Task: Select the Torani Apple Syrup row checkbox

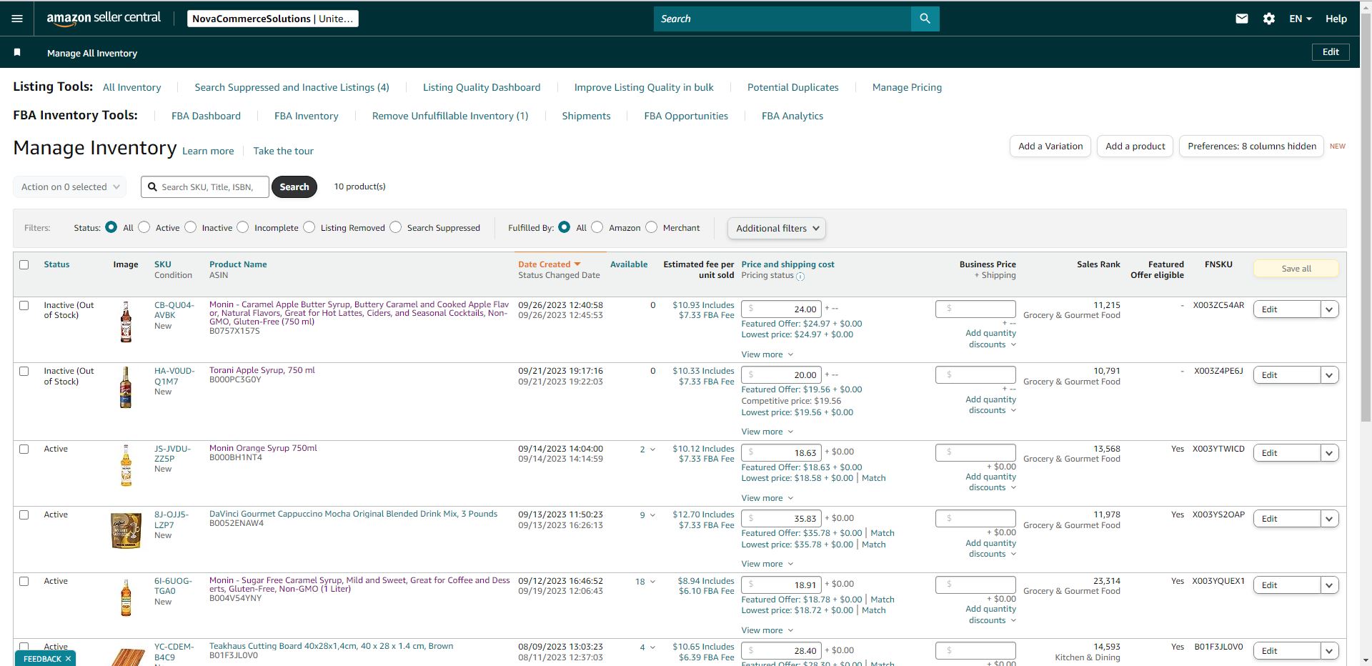Action: (x=24, y=371)
